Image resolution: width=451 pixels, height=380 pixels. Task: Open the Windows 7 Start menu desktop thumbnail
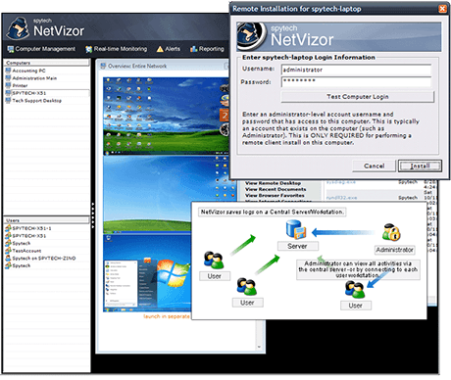pyautogui.click(x=147, y=273)
